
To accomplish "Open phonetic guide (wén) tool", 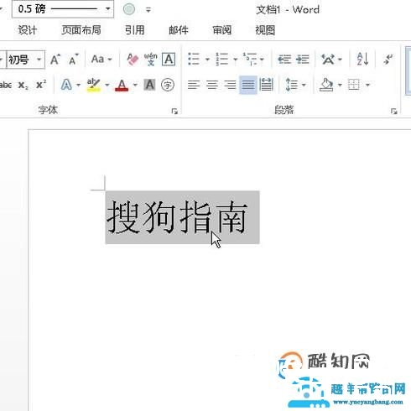I will pos(151,60).
